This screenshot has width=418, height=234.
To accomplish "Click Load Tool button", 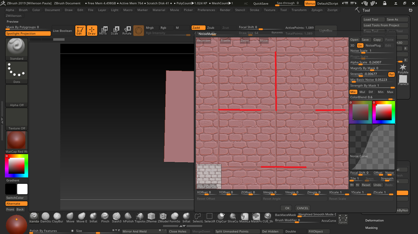I will coord(374,19).
